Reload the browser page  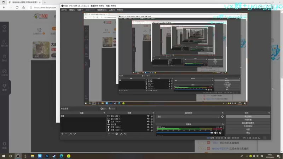click(17, 7)
